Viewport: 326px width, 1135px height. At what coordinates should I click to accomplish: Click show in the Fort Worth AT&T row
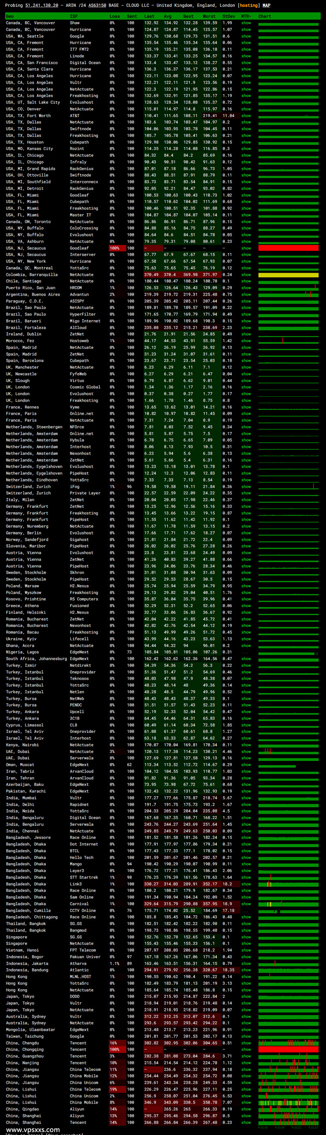pos(246,116)
